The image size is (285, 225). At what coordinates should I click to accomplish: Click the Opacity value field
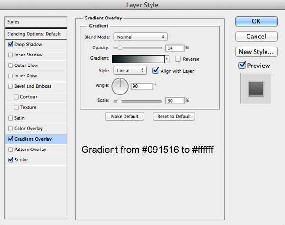click(x=175, y=48)
